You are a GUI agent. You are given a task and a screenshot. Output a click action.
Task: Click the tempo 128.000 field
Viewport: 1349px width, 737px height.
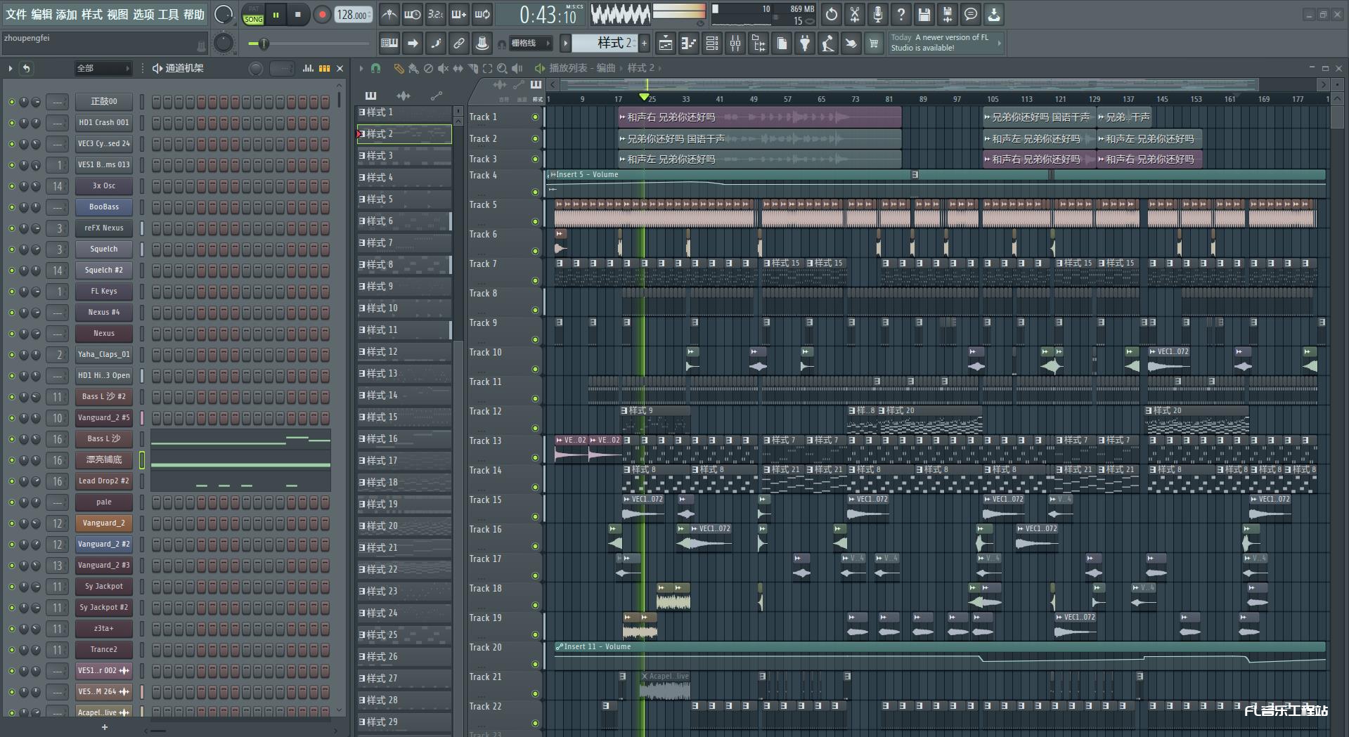[x=353, y=15]
